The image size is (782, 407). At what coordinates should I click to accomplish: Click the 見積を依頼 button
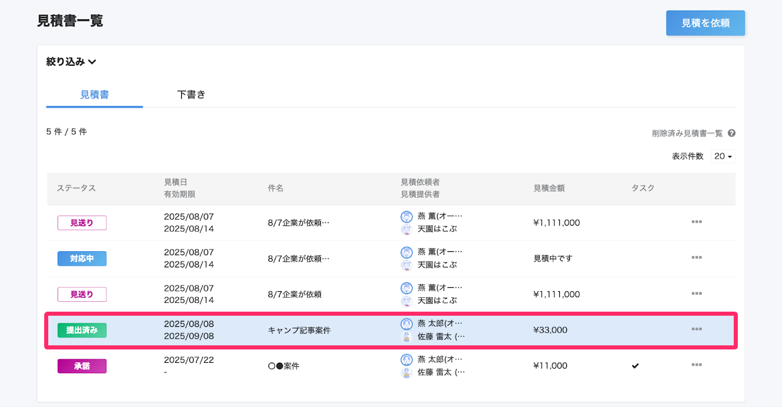705,23
